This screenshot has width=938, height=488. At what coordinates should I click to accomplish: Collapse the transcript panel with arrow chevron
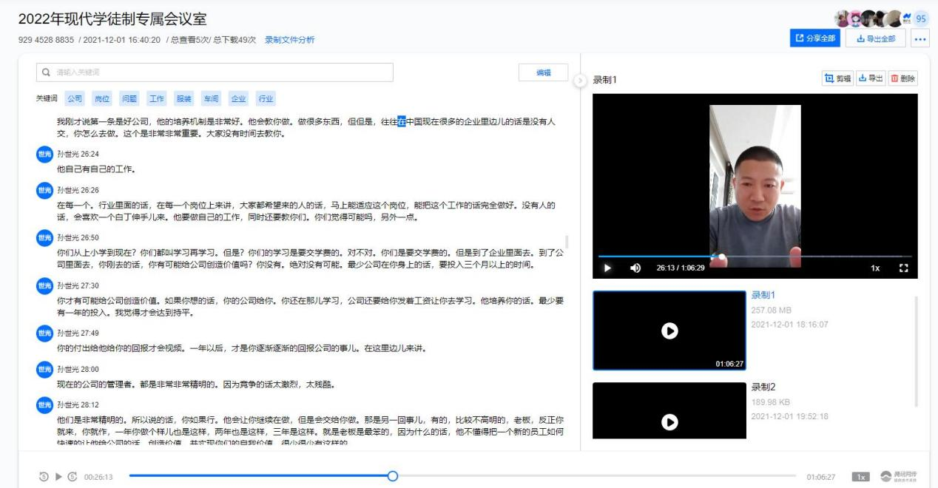[x=581, y=80]
